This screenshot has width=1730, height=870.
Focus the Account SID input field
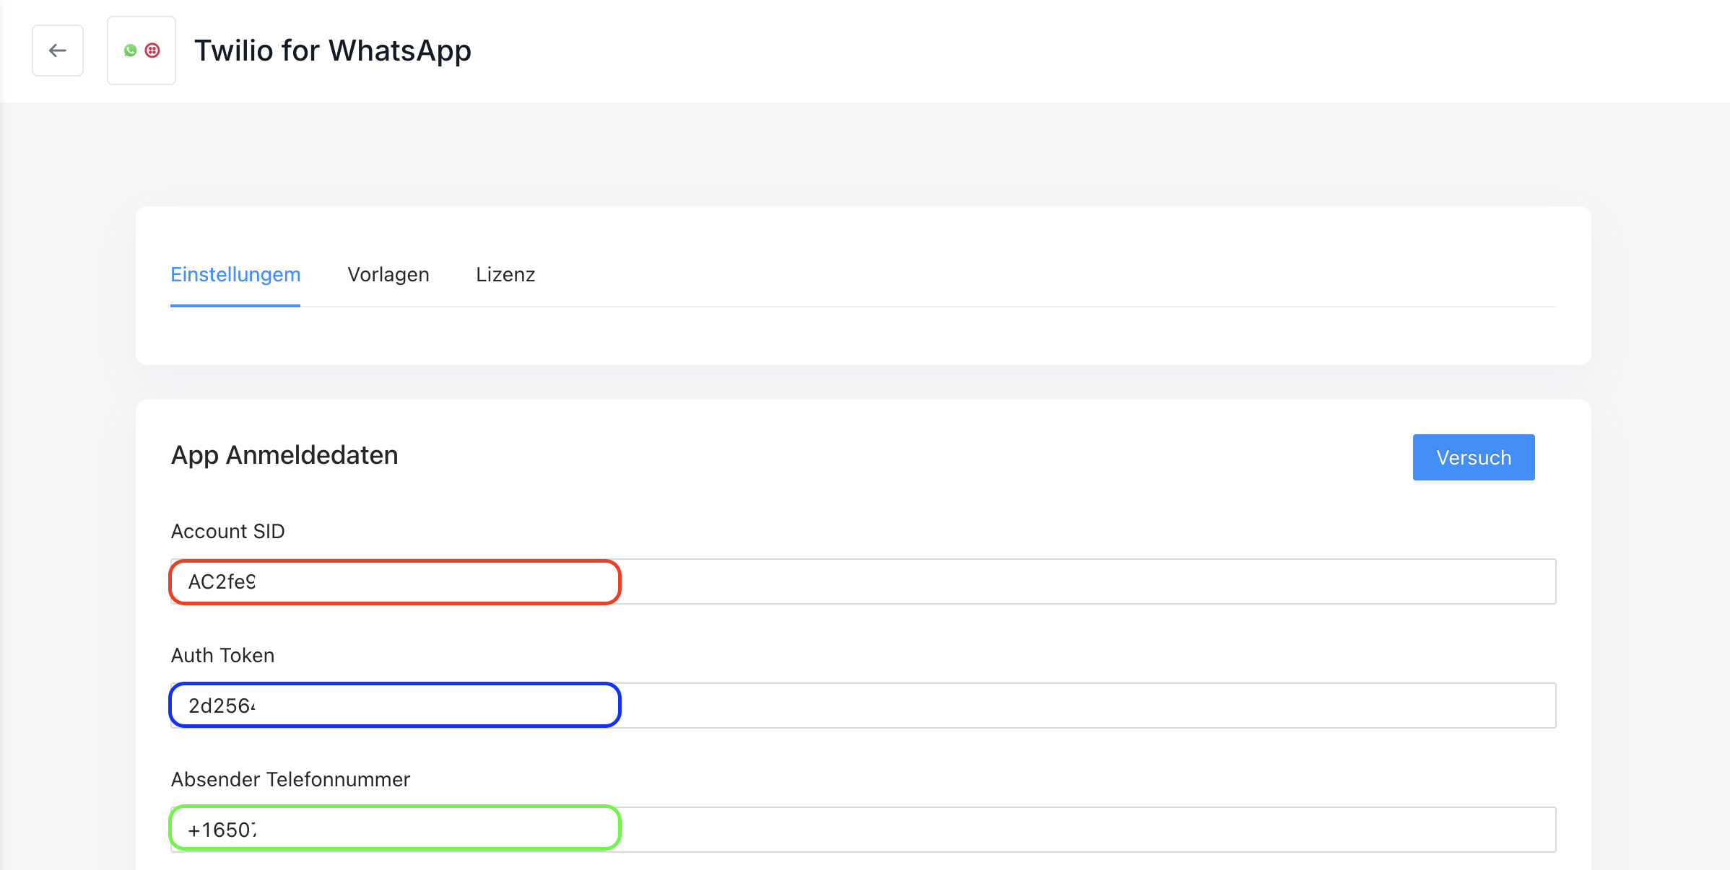point(863,581)
